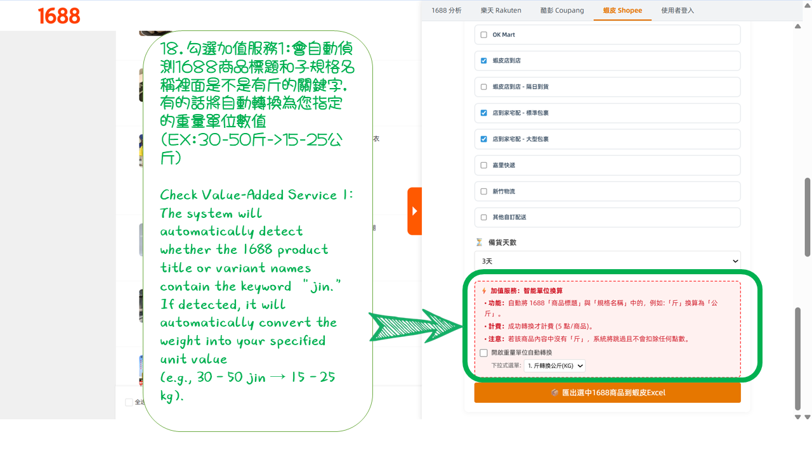
Task: Enable the OK Mart shipping checkbox
Action: pyautogui.click(x=484, y=34)
